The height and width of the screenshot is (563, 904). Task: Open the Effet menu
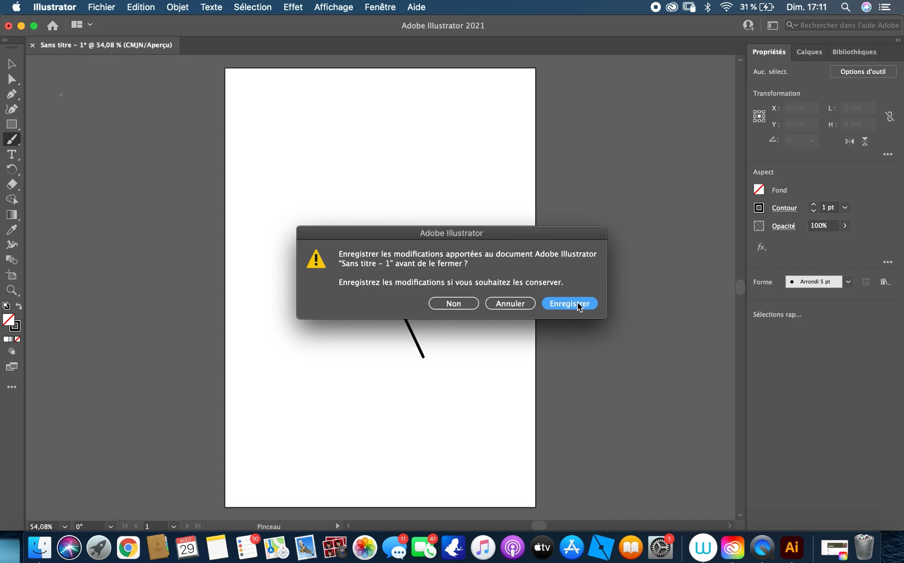tap(292, 7)
